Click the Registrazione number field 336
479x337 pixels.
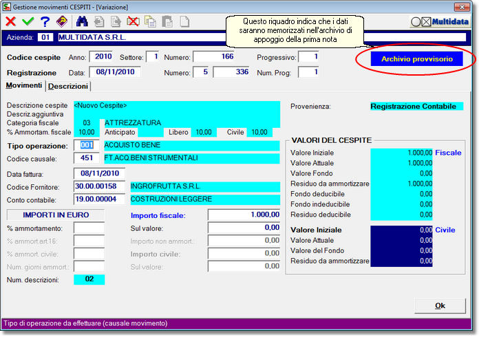click(231, 72)
